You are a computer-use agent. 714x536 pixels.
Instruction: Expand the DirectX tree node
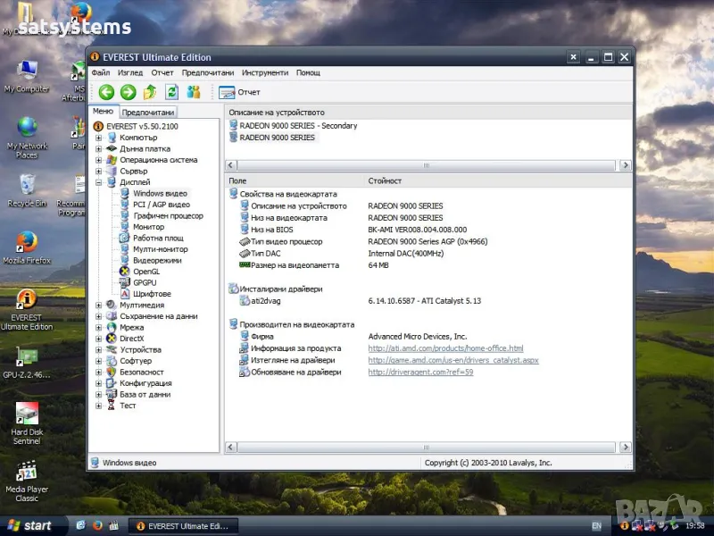(99, 339)
